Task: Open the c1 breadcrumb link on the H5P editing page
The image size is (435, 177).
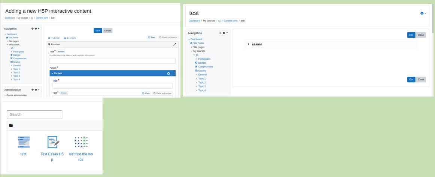Action: (32, 18)
